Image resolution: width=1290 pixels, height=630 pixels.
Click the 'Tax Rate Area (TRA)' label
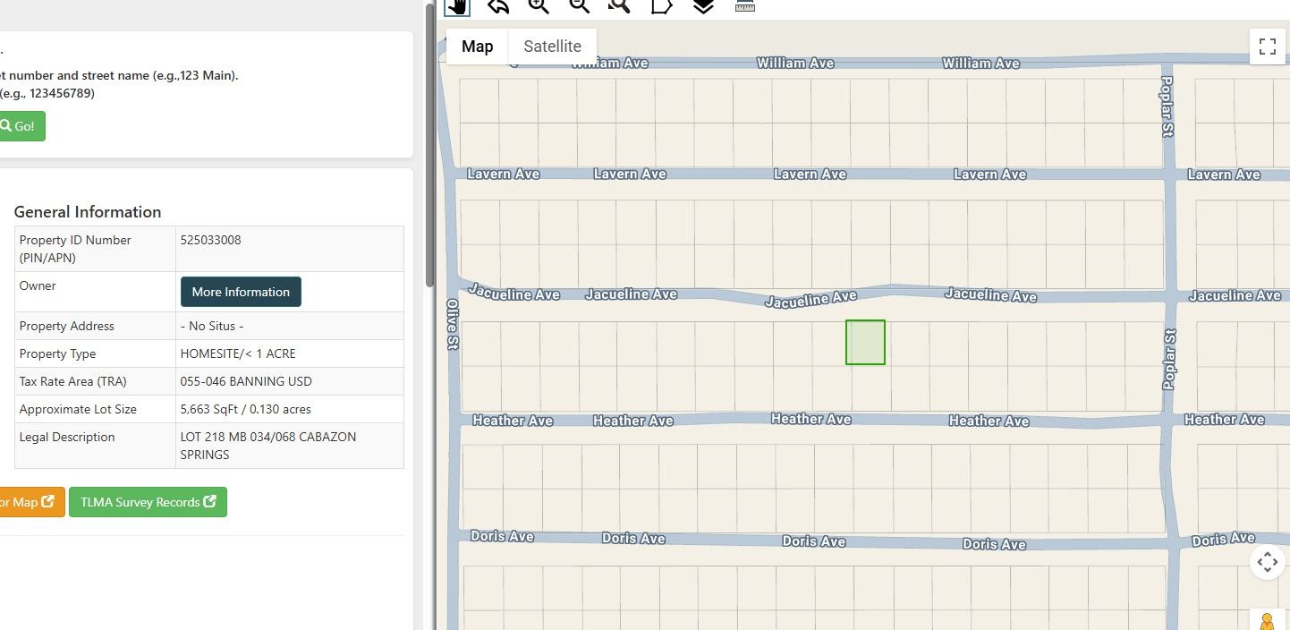(x=73, y=381)
